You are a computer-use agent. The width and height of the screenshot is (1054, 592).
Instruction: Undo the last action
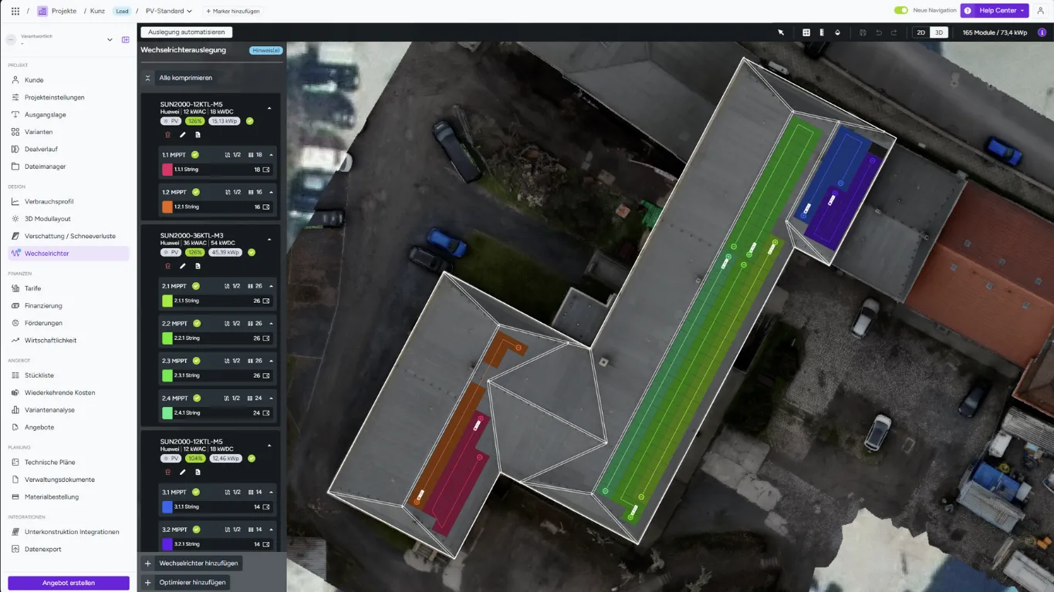[879, 32]
